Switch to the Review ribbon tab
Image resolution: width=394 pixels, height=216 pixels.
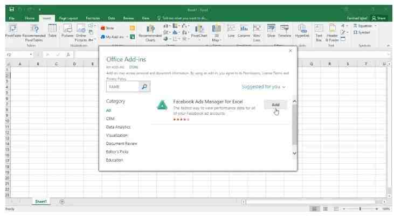tap(128, 18)
